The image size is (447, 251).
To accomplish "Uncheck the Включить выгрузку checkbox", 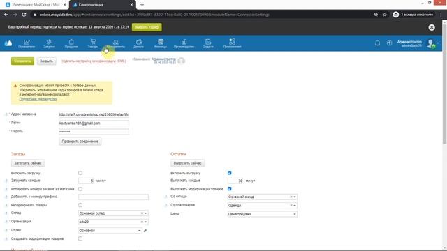I will point(230,173).
